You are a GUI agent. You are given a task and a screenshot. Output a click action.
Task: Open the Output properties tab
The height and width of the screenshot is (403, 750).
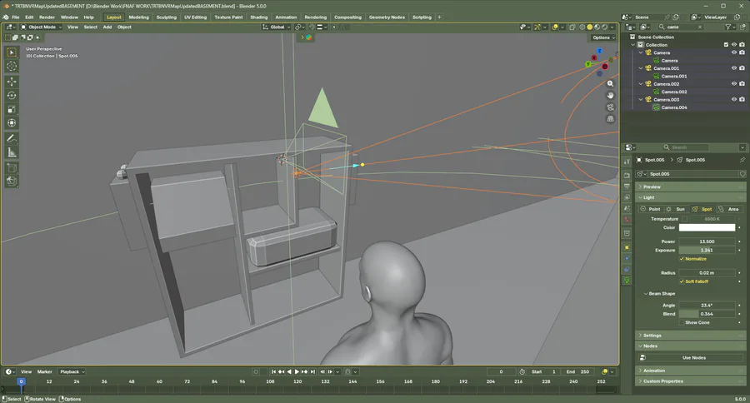click(x=627, y=187)
